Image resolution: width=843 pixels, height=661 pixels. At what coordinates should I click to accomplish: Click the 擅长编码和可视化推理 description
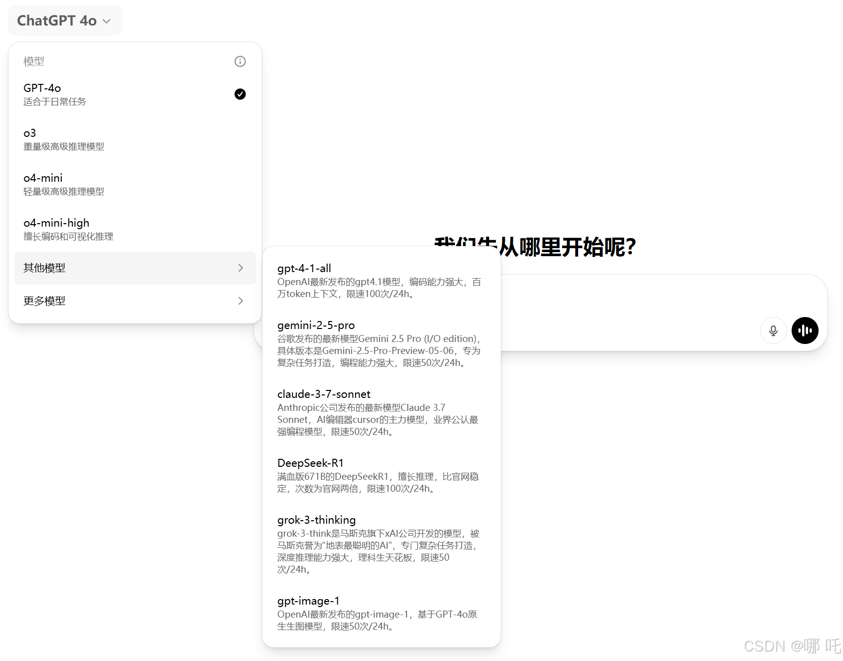click(68, 237)
